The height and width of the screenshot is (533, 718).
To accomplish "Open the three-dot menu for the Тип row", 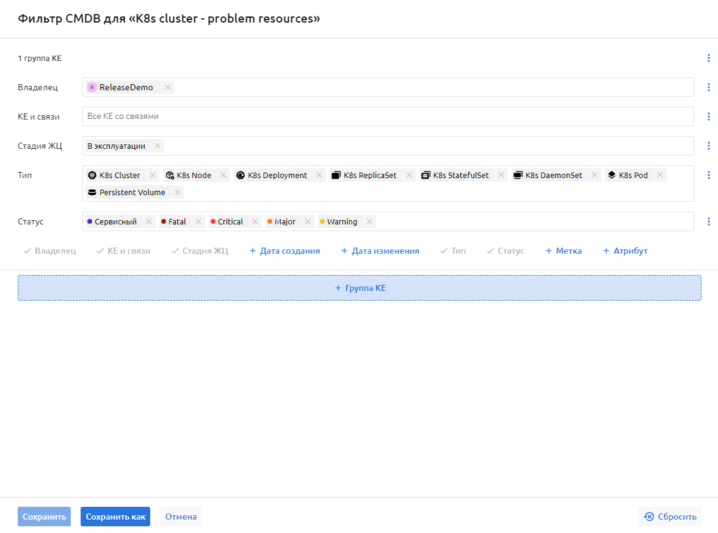I will coord(709,175).
